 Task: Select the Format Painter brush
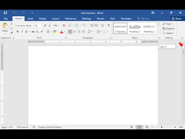click(11, 33)
